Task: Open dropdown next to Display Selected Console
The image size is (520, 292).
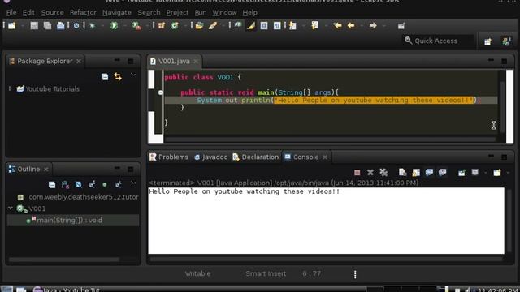Action: pos(486,173)
